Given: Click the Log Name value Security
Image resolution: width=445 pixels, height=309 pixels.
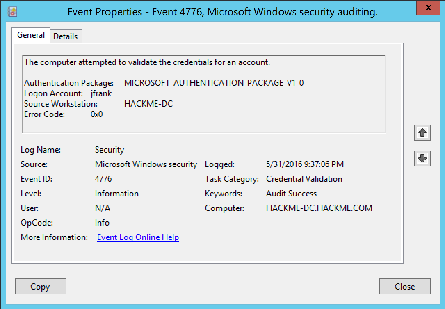Looking at the screenshot, I should coord(110,150).
